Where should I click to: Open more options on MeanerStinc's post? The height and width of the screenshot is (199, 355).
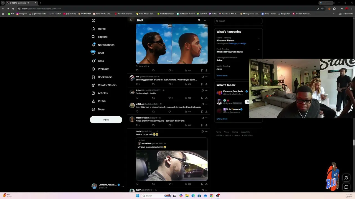(206, 118)
